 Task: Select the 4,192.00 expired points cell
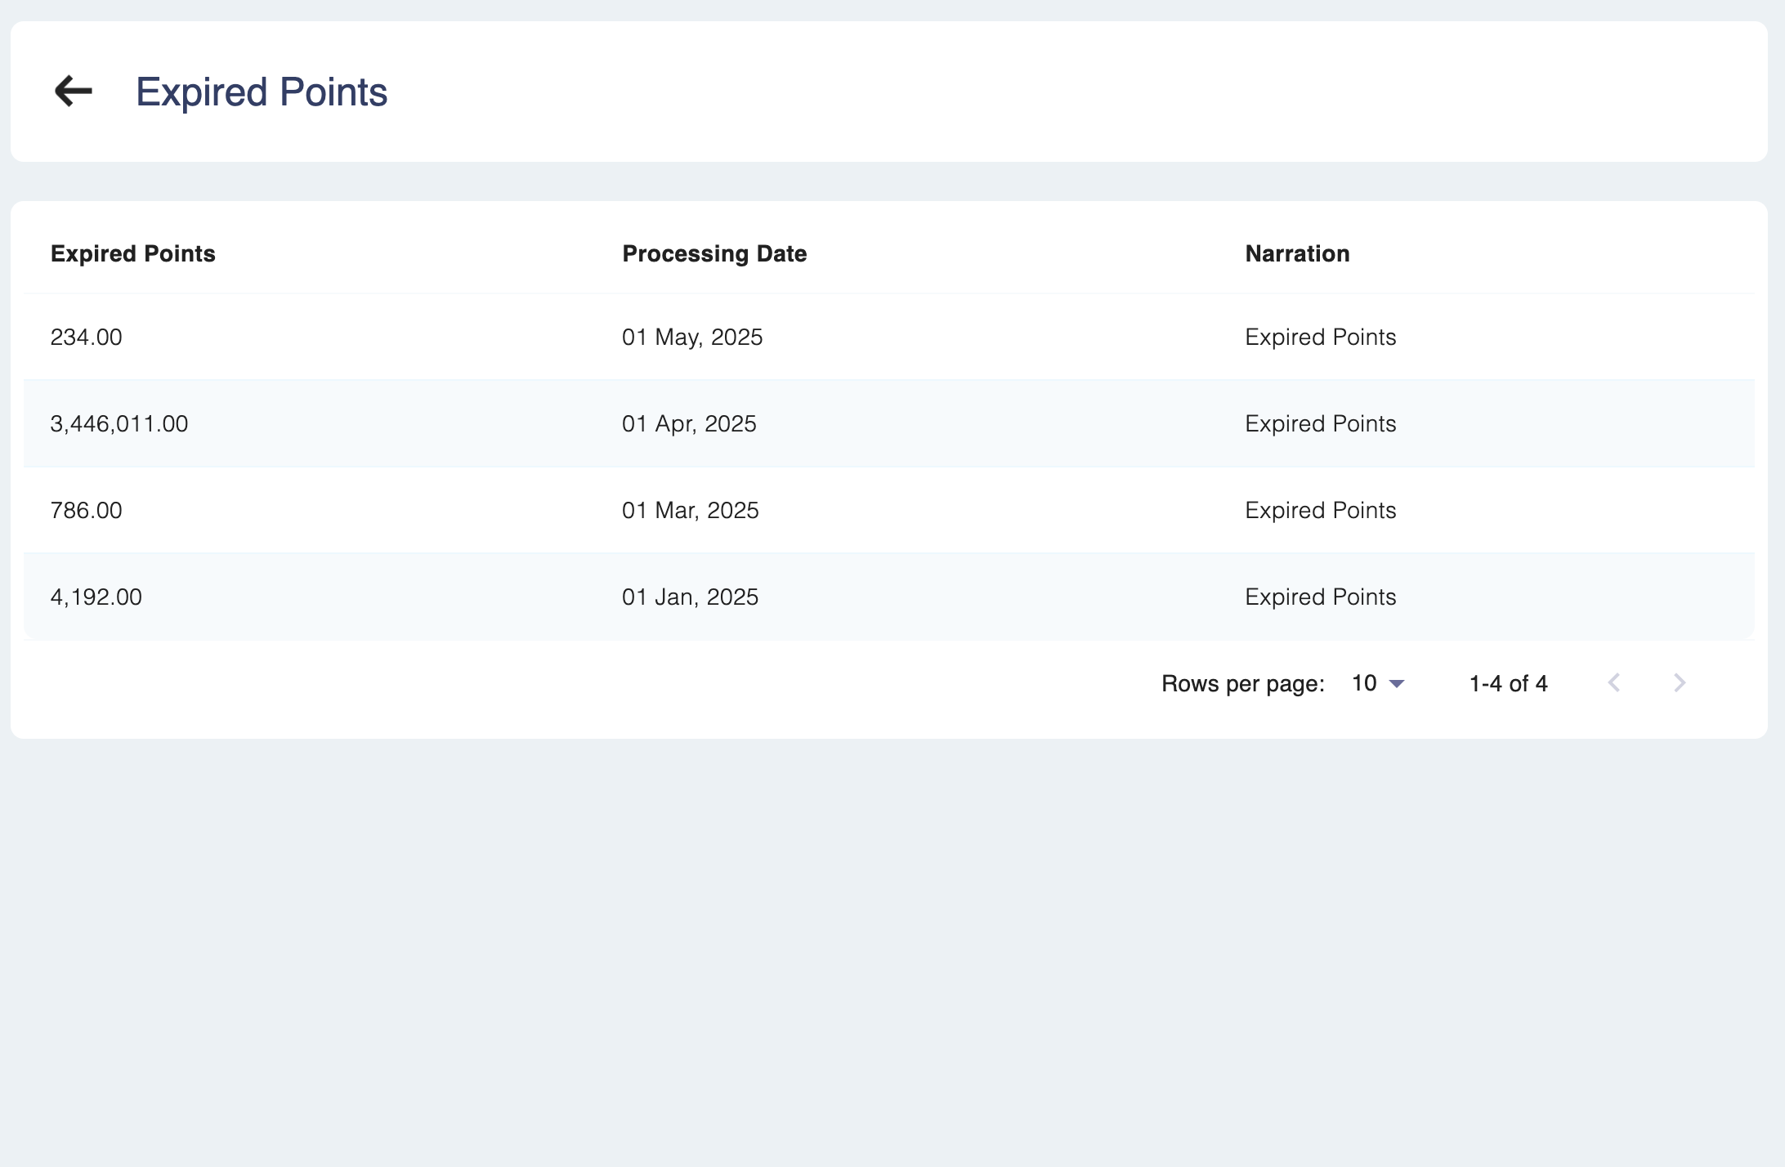pyautogui.click(x=96, y=597)
